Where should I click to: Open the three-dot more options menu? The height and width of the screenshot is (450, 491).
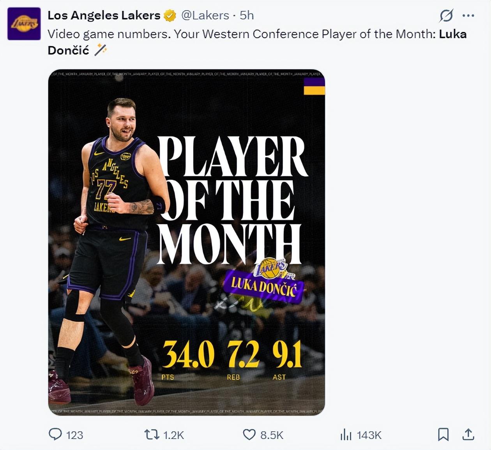(468, 16)
